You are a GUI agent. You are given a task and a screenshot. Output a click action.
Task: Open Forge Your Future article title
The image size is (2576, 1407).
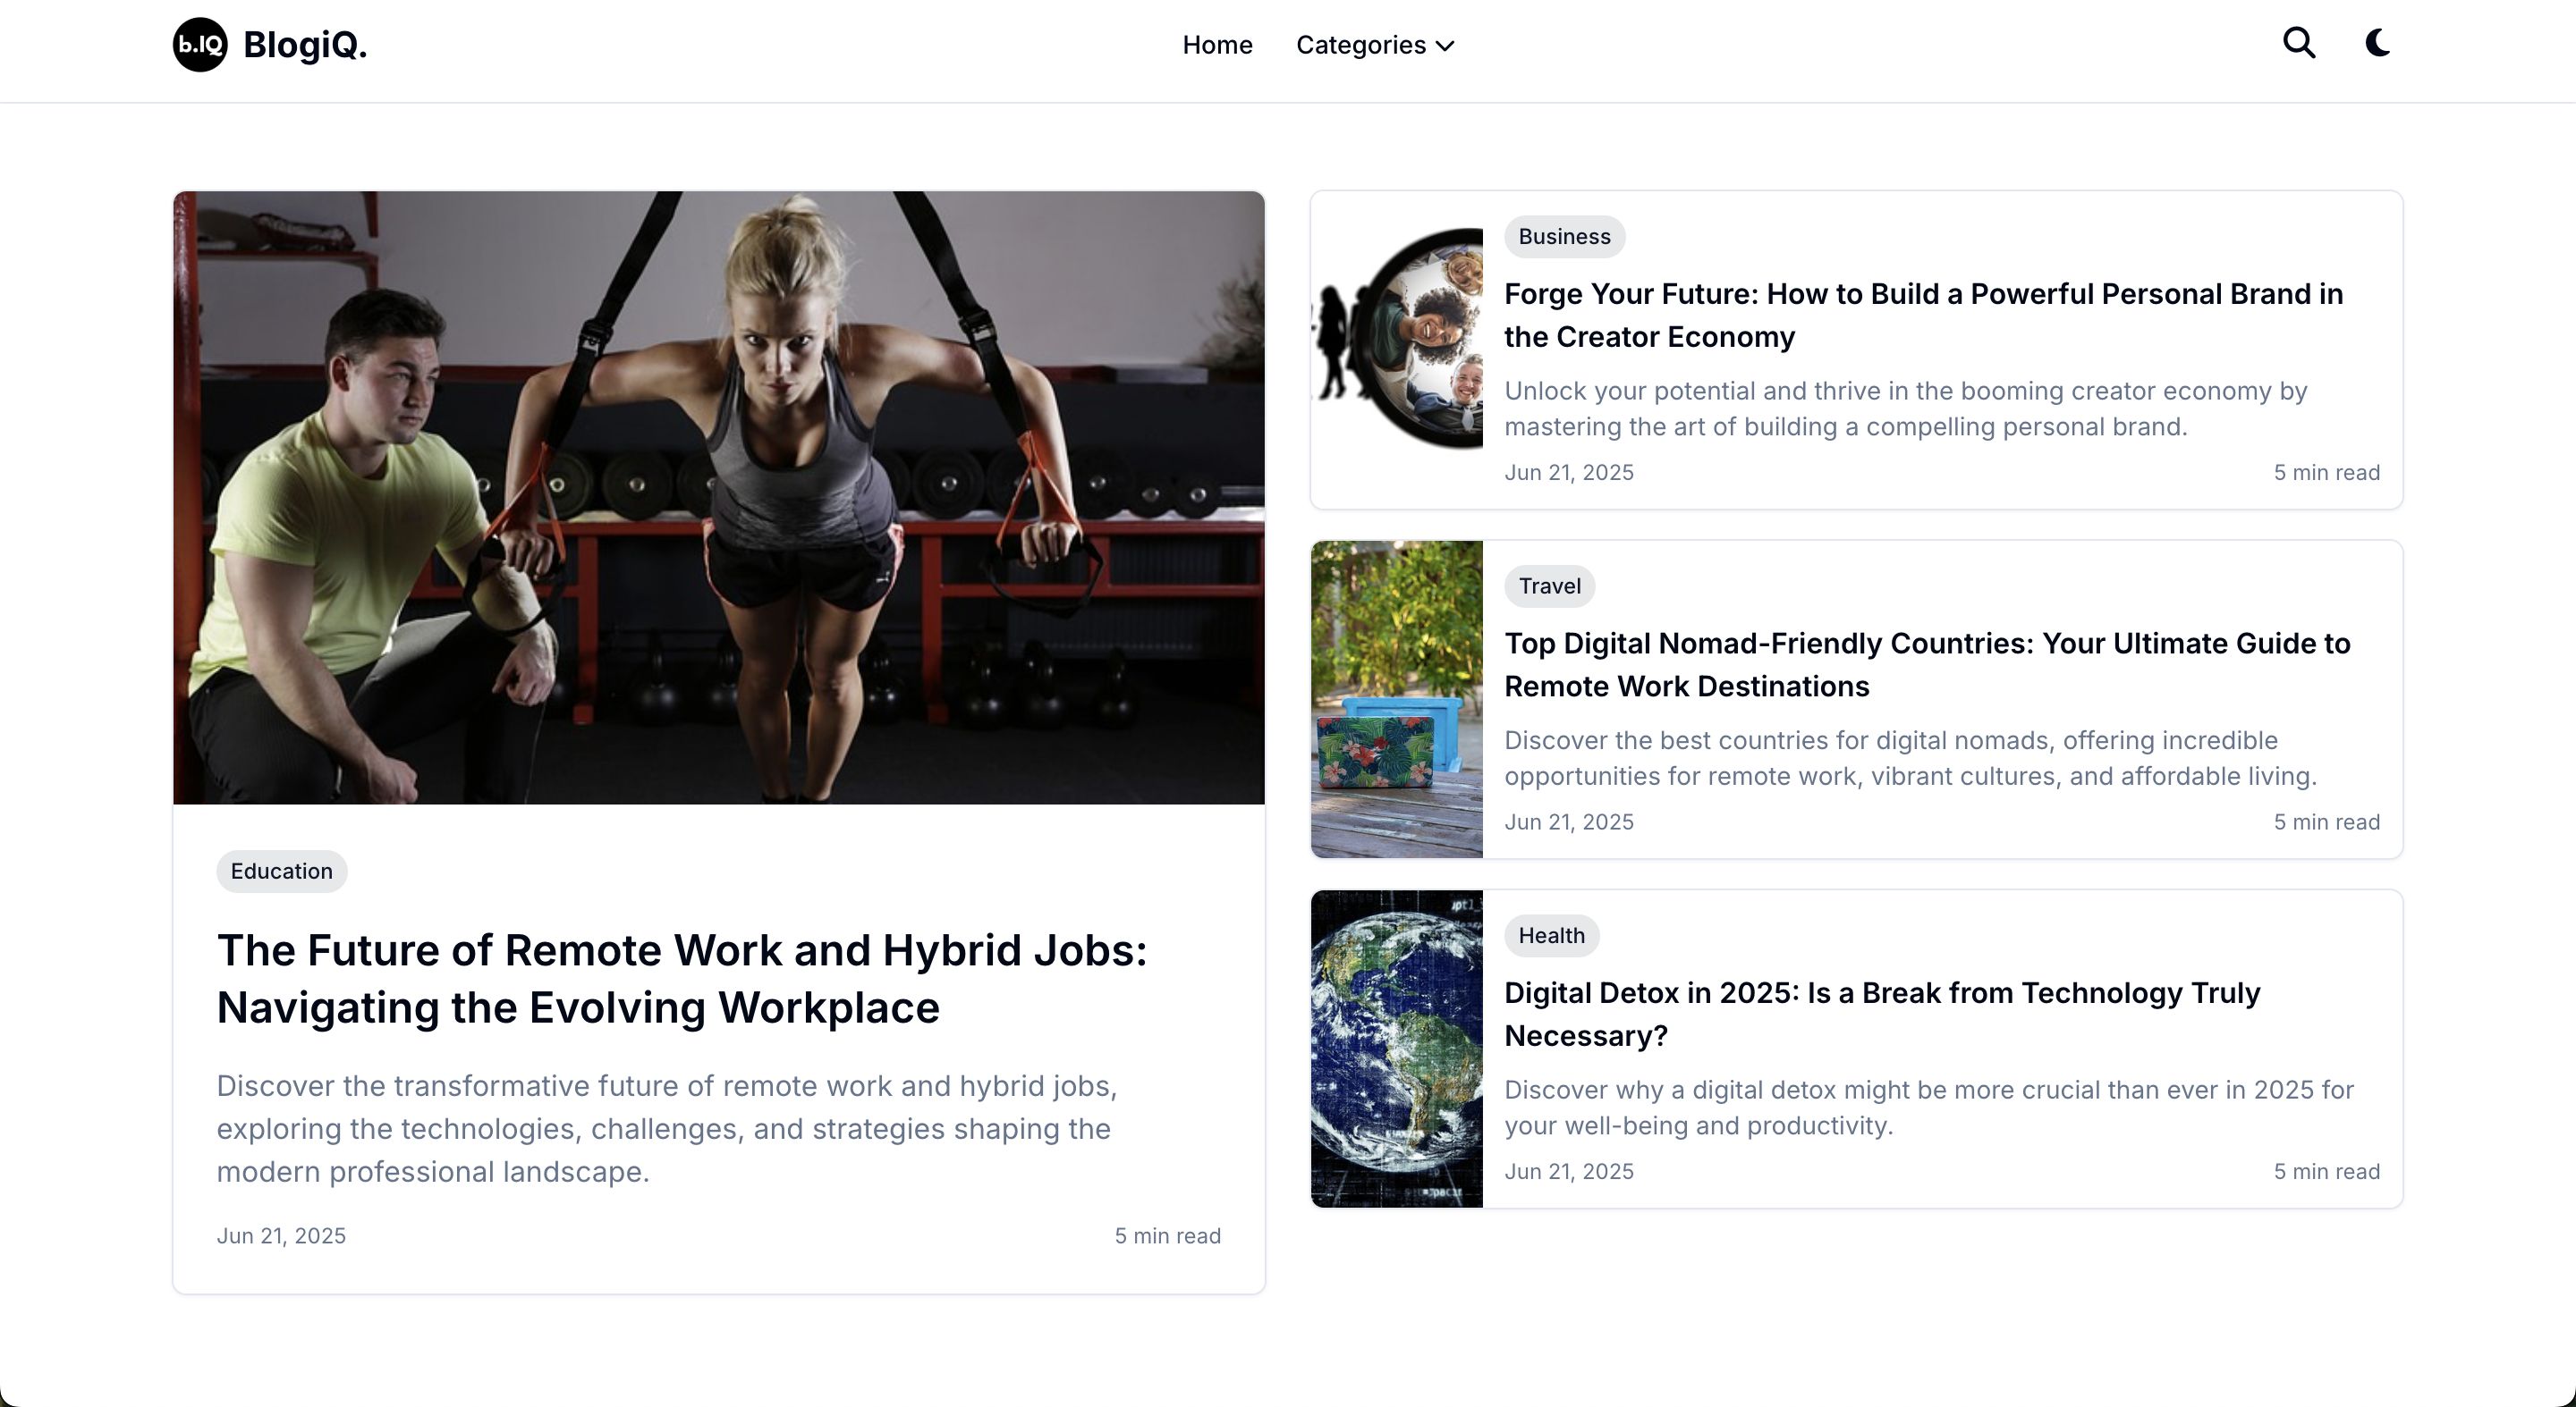point(1923,315)
